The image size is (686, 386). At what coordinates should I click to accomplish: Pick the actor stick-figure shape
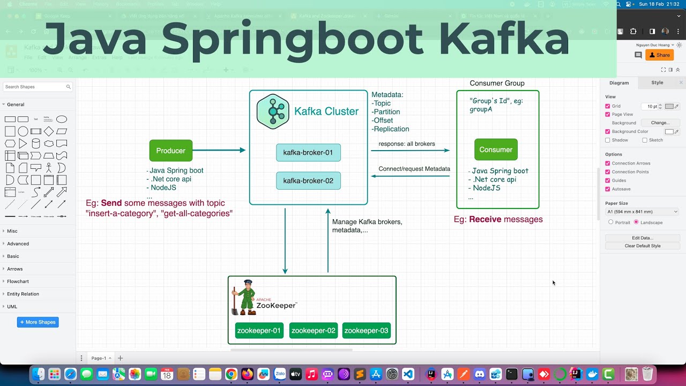(49, 168)
